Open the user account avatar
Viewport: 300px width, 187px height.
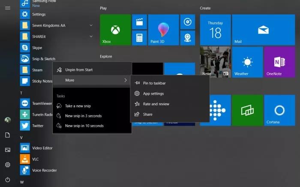[8, 120]
